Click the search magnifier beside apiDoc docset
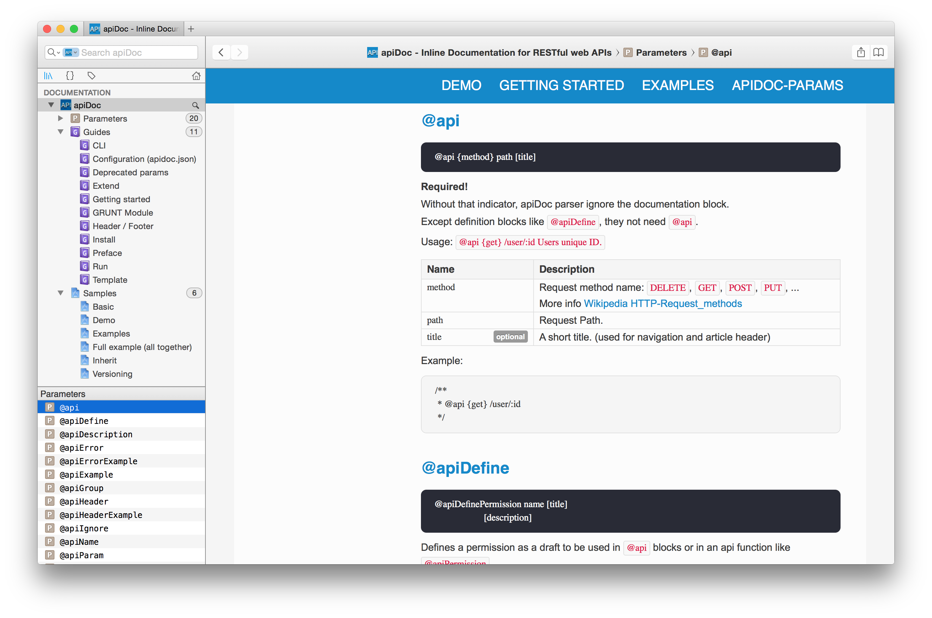Viewport: 932px width, 618px height. click(195, 105)
